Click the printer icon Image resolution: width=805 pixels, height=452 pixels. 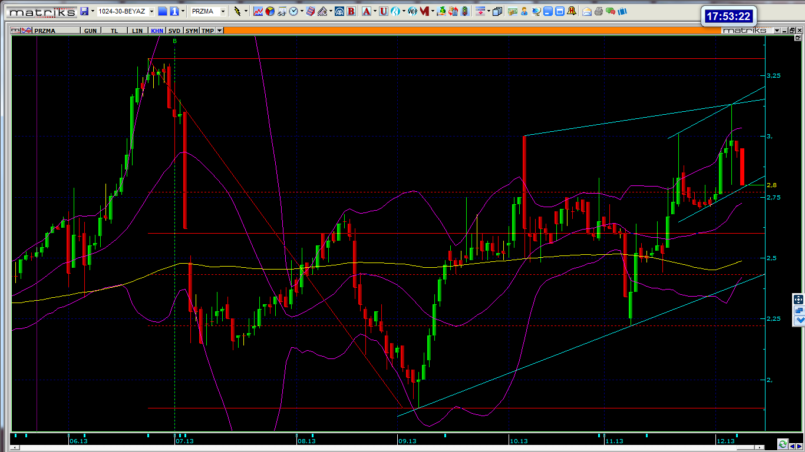pos(598,11)
